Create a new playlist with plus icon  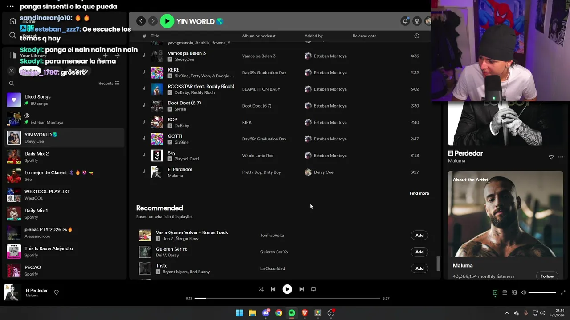(106, 56)
